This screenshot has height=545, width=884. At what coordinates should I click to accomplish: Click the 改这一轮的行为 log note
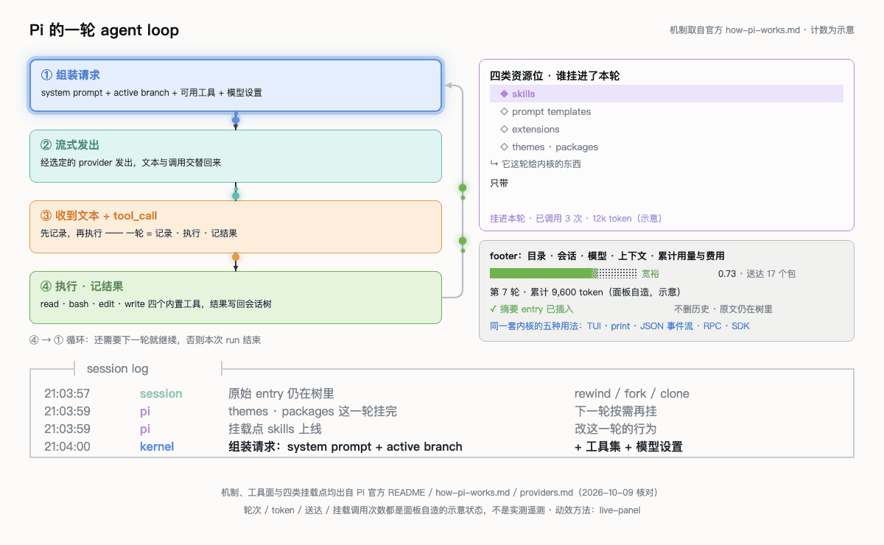tap(616, 429)
